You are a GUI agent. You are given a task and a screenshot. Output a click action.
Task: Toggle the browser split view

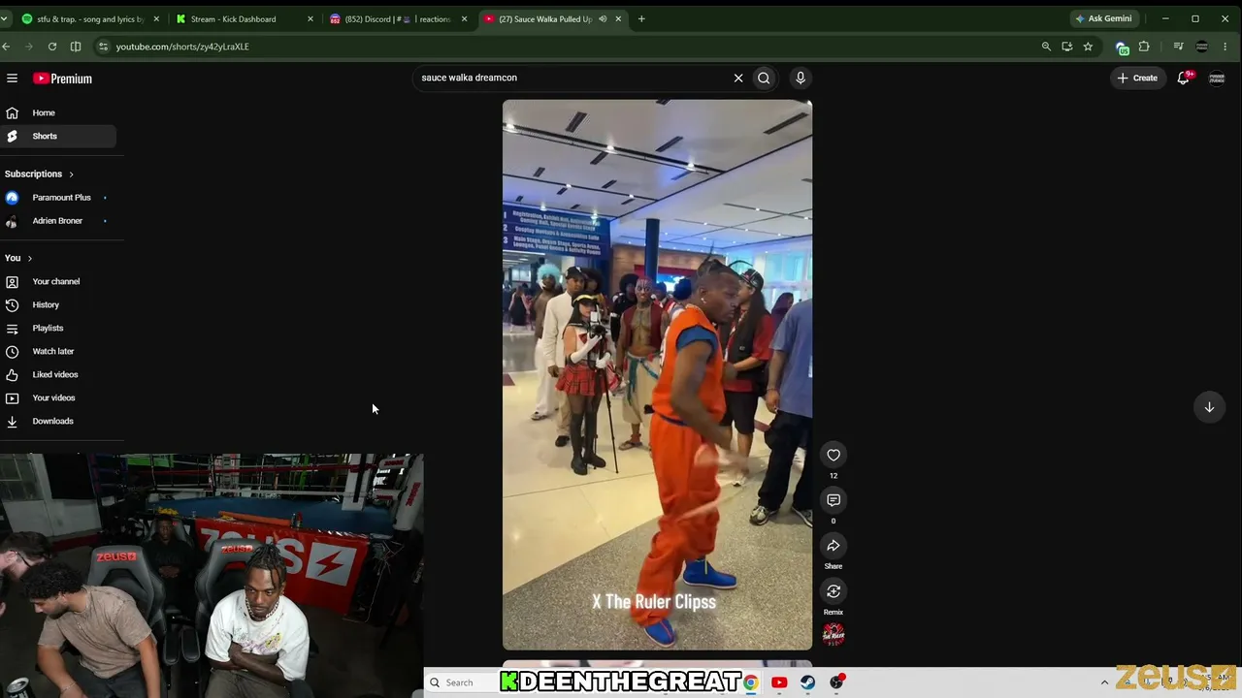coord(76,47)
